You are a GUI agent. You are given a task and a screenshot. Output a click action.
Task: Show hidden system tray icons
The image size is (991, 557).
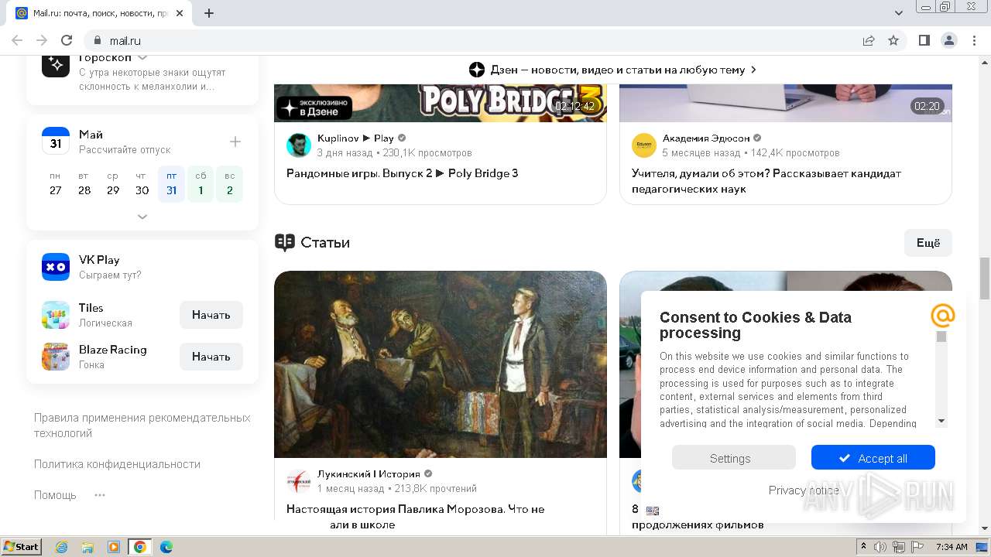click(x=863, y=547)
